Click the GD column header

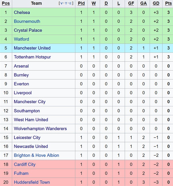coord(156,3)
